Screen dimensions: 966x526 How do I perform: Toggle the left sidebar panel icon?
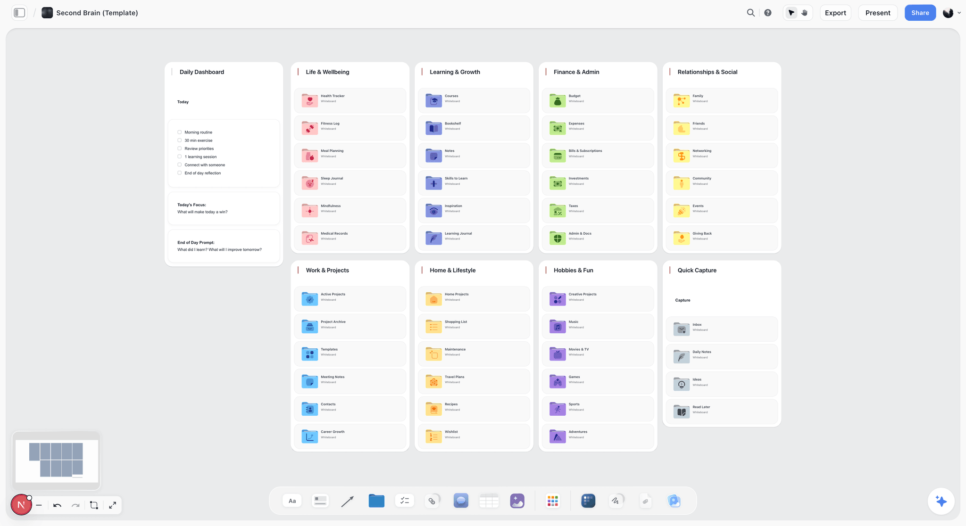click(x=19, y=13)
